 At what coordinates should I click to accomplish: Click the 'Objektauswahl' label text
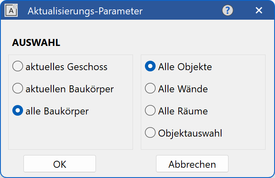[x=190, y=133]
